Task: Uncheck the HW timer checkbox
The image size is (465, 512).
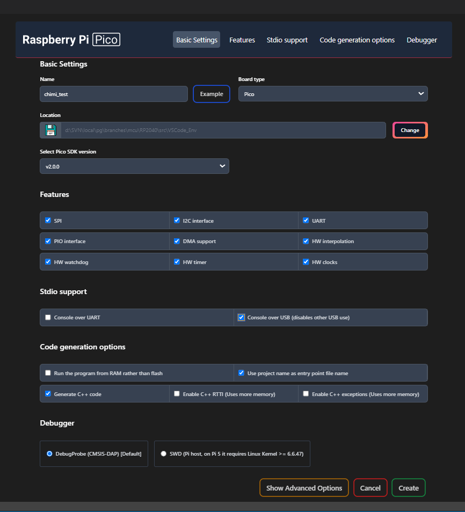Action: pyautogui.click(x=177, y=261)
